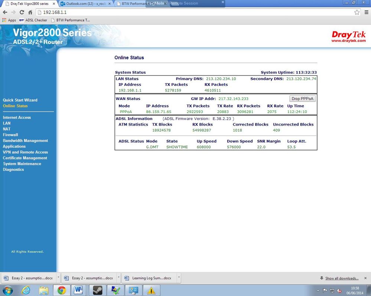
Task: Click the browser forward arrow
Action: click(13, 12)
